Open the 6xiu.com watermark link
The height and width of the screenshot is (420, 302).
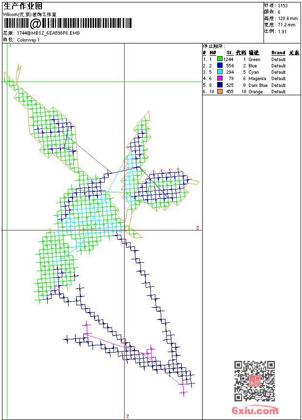(x=255, y=411)
